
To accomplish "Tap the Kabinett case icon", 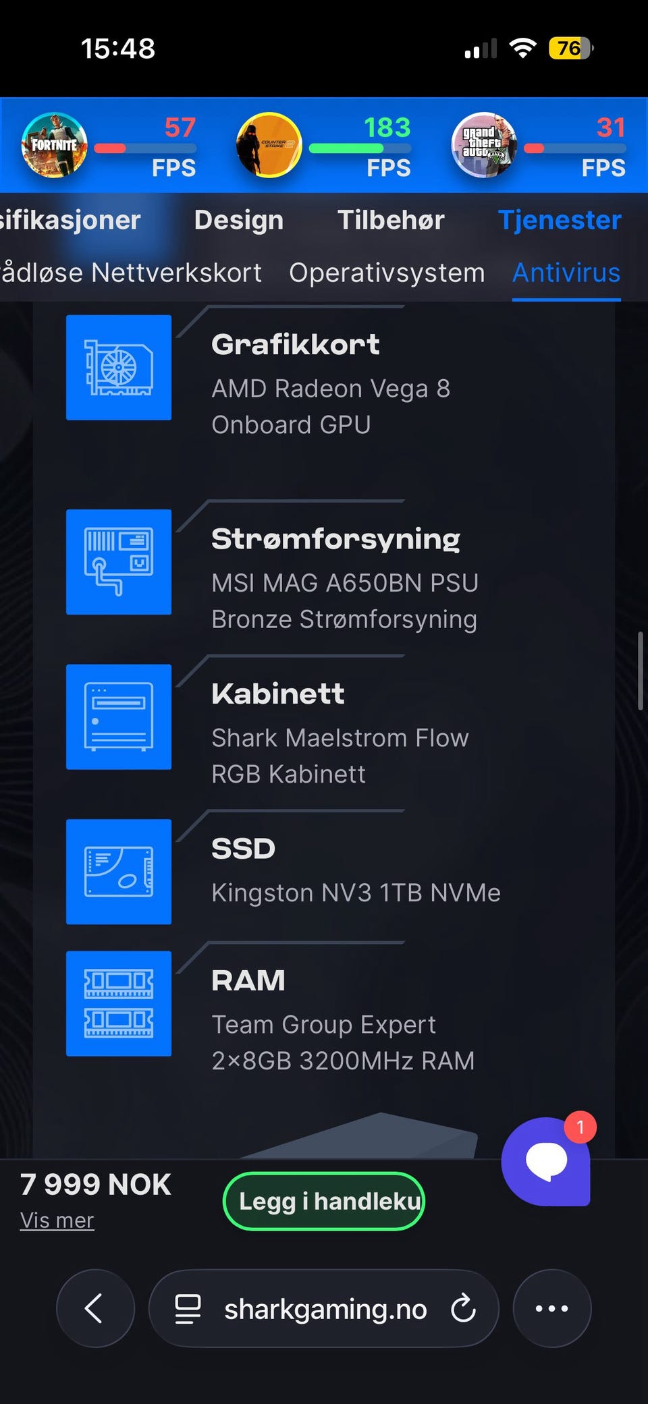I will pyautogui.click(x=119, y=717).
